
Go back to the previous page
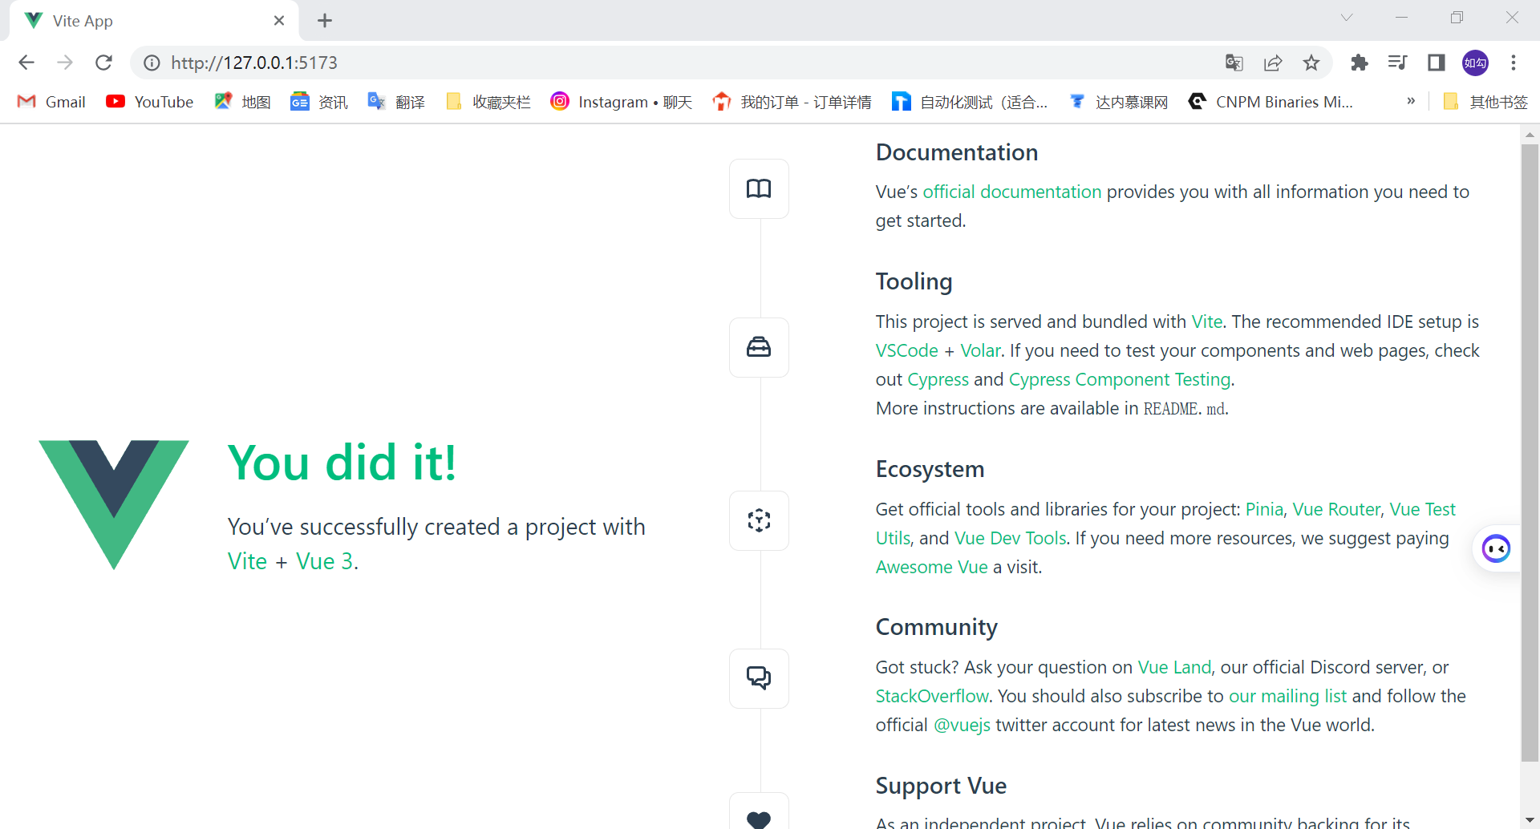tap(26, 63)
